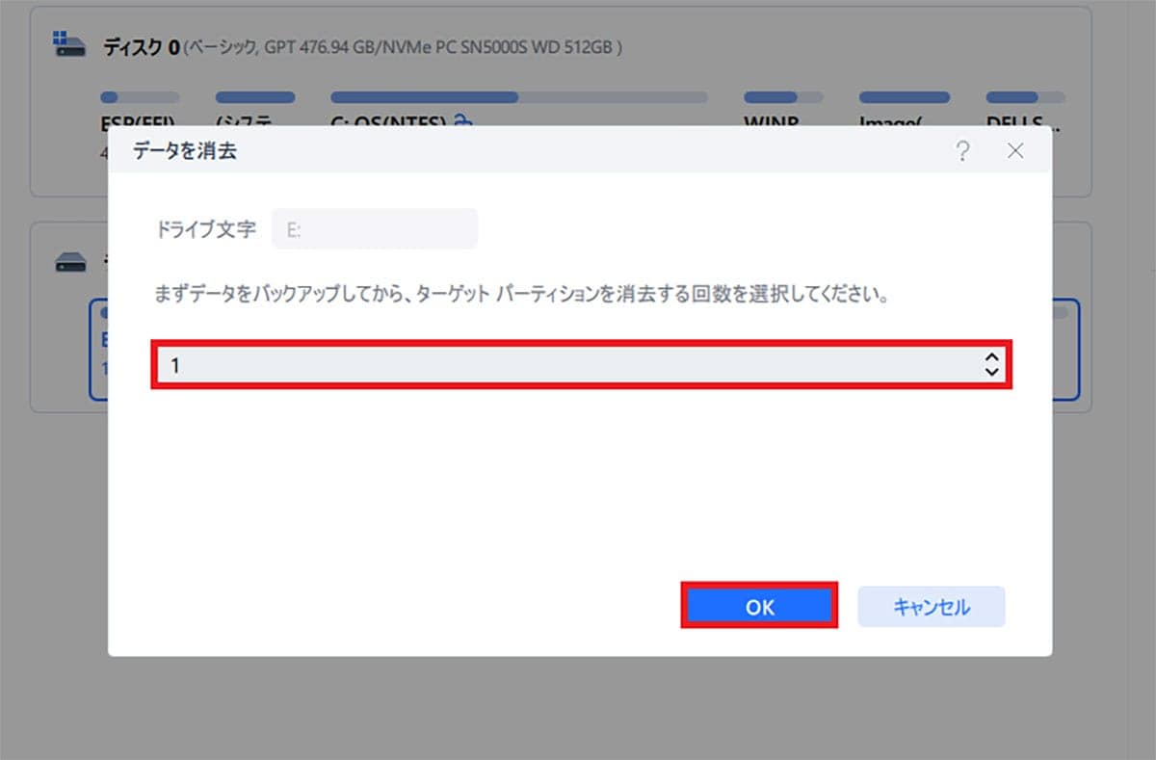Select the Image partition block
Viewport: 1156px width, 760px height.
(904, 97)
